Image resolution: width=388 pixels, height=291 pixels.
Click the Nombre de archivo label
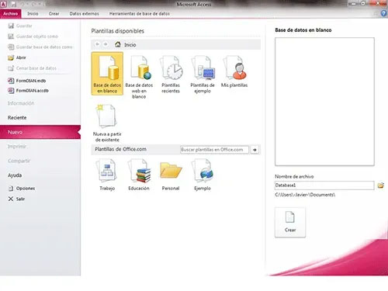[294, 176]
